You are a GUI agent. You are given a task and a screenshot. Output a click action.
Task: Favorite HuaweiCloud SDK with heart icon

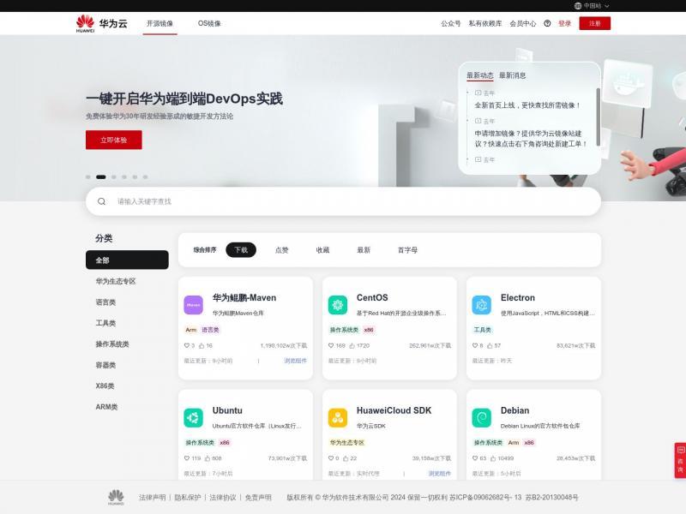point(331,458)
